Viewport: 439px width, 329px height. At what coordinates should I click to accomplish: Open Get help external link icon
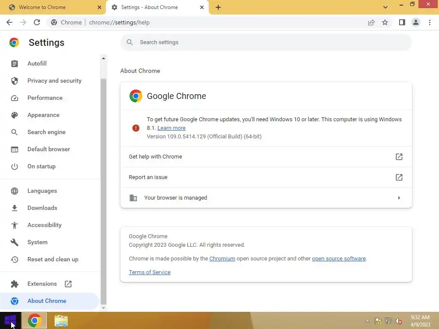[x=399, y=157]
